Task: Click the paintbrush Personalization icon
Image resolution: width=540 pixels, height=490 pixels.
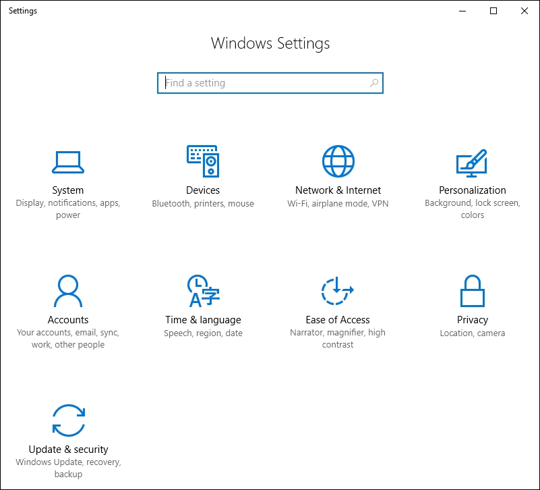Action: tap(472, 163)
